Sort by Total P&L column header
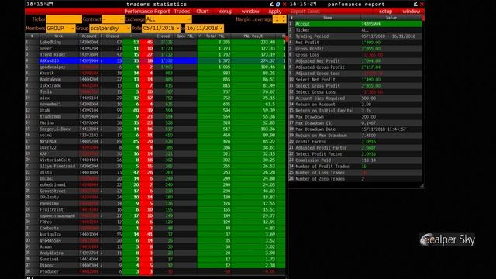The height and width of the screenshot is (279, 496). coord(215,36)
